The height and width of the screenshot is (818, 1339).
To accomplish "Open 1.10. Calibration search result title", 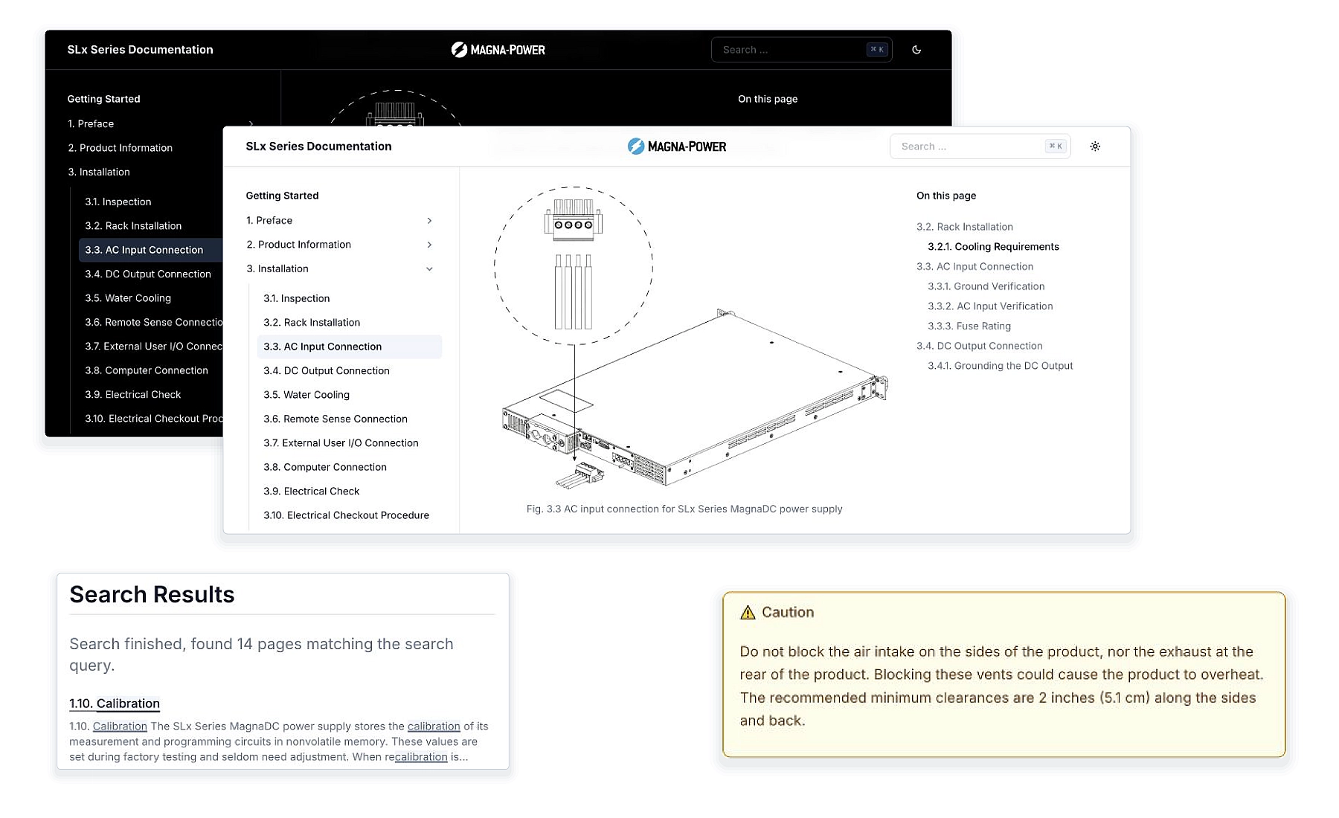I will click(115, 703).
